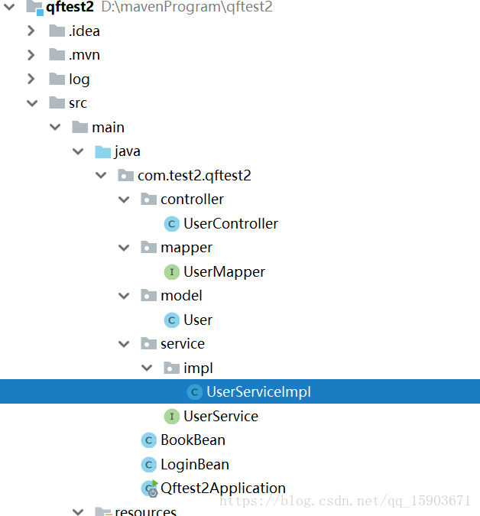Select the src folder name
This screenshot has width=480, height=516.
78,103
